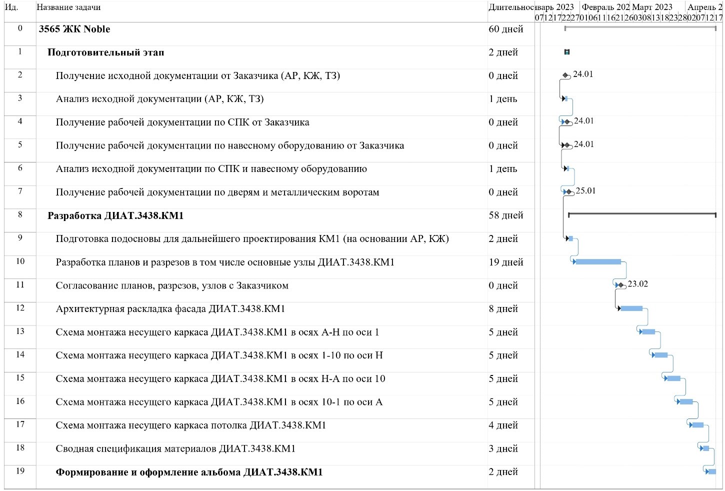Click the milestone diamond dated 23.02
Screen dimensions: 725x491
click(621, 285)
